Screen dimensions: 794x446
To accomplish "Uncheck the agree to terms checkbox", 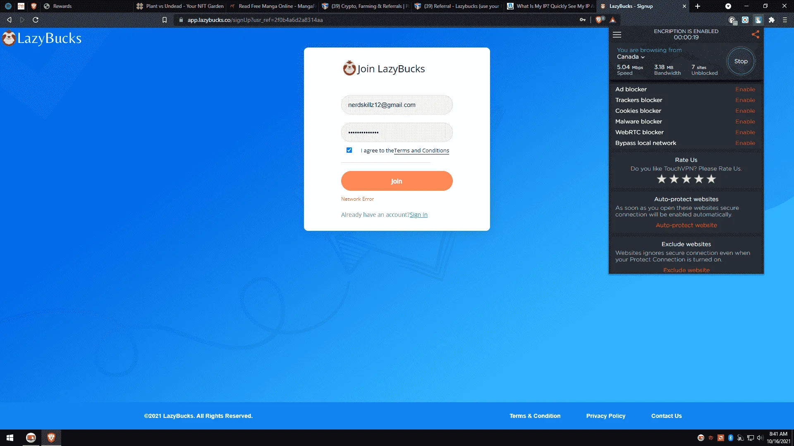I will pos(349,150).
